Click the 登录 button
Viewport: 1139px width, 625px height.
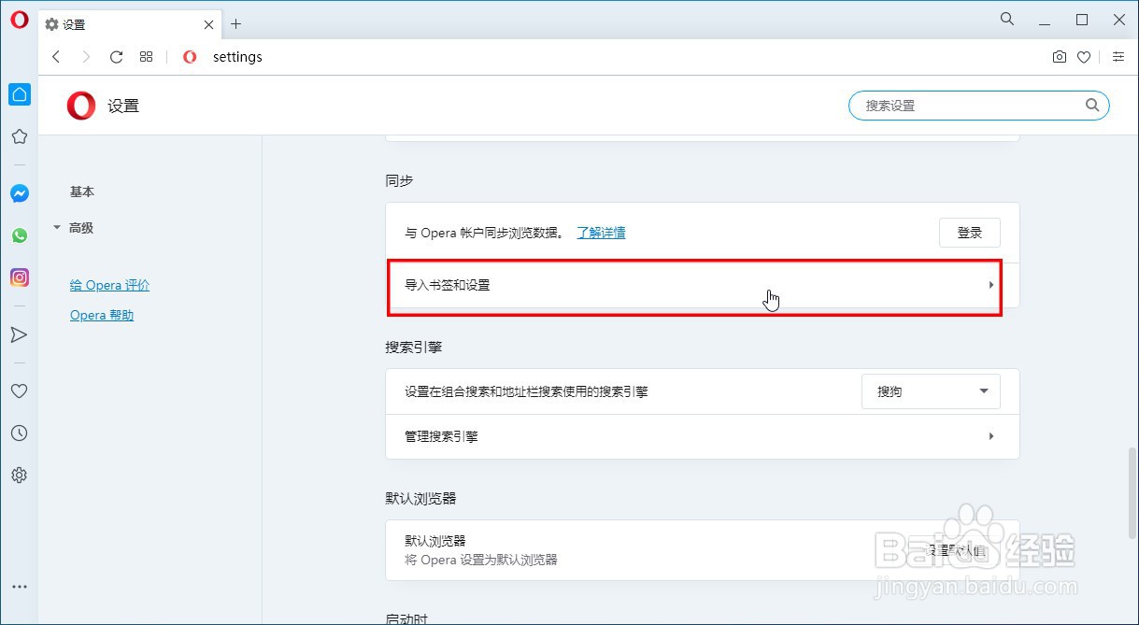[969, 233]
